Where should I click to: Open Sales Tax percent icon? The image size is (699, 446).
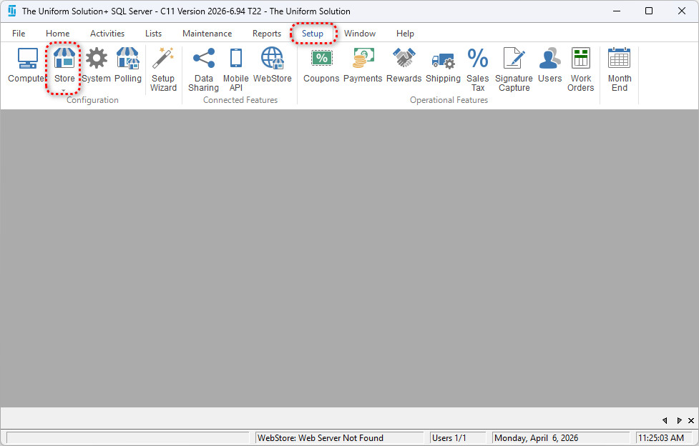477,69
